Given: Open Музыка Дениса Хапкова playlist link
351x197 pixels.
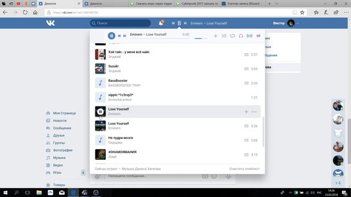Looking at the screenshot, I should [141, 169].
